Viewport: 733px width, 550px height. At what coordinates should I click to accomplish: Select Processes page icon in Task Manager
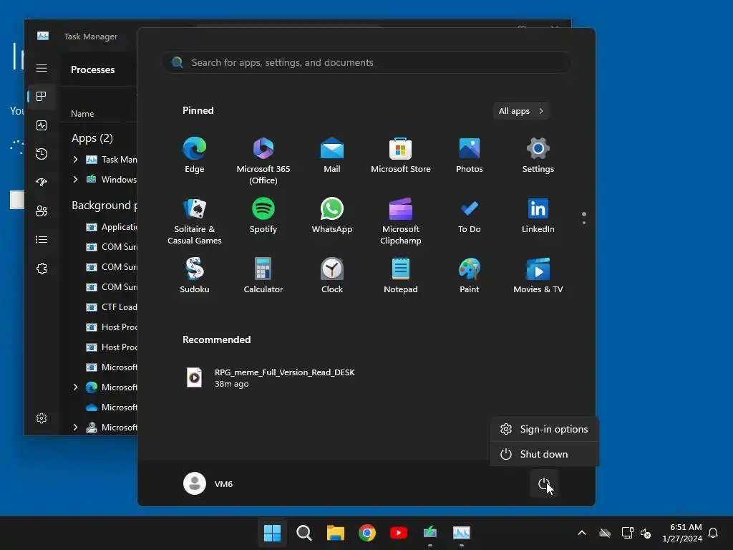coord(42,97)
